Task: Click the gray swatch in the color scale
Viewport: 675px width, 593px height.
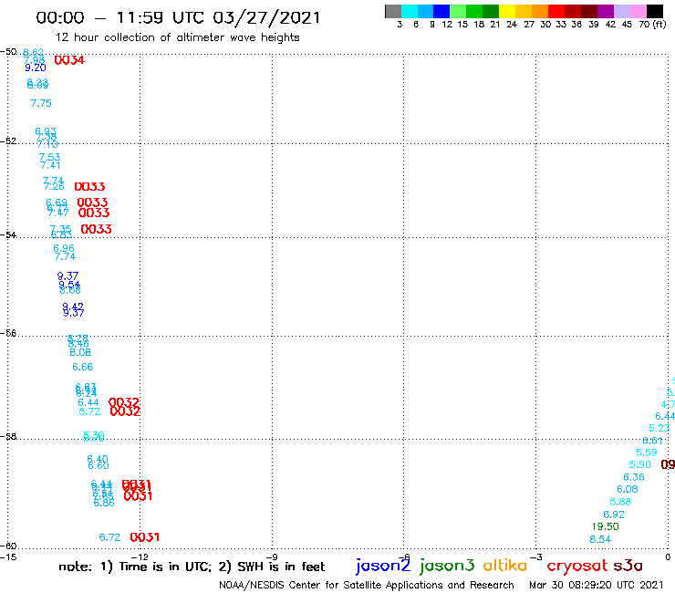Action: point(393,11)
